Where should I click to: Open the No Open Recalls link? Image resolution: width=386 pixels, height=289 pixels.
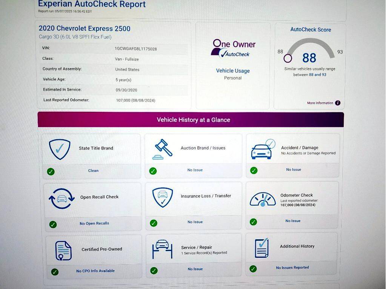point(94,223)
